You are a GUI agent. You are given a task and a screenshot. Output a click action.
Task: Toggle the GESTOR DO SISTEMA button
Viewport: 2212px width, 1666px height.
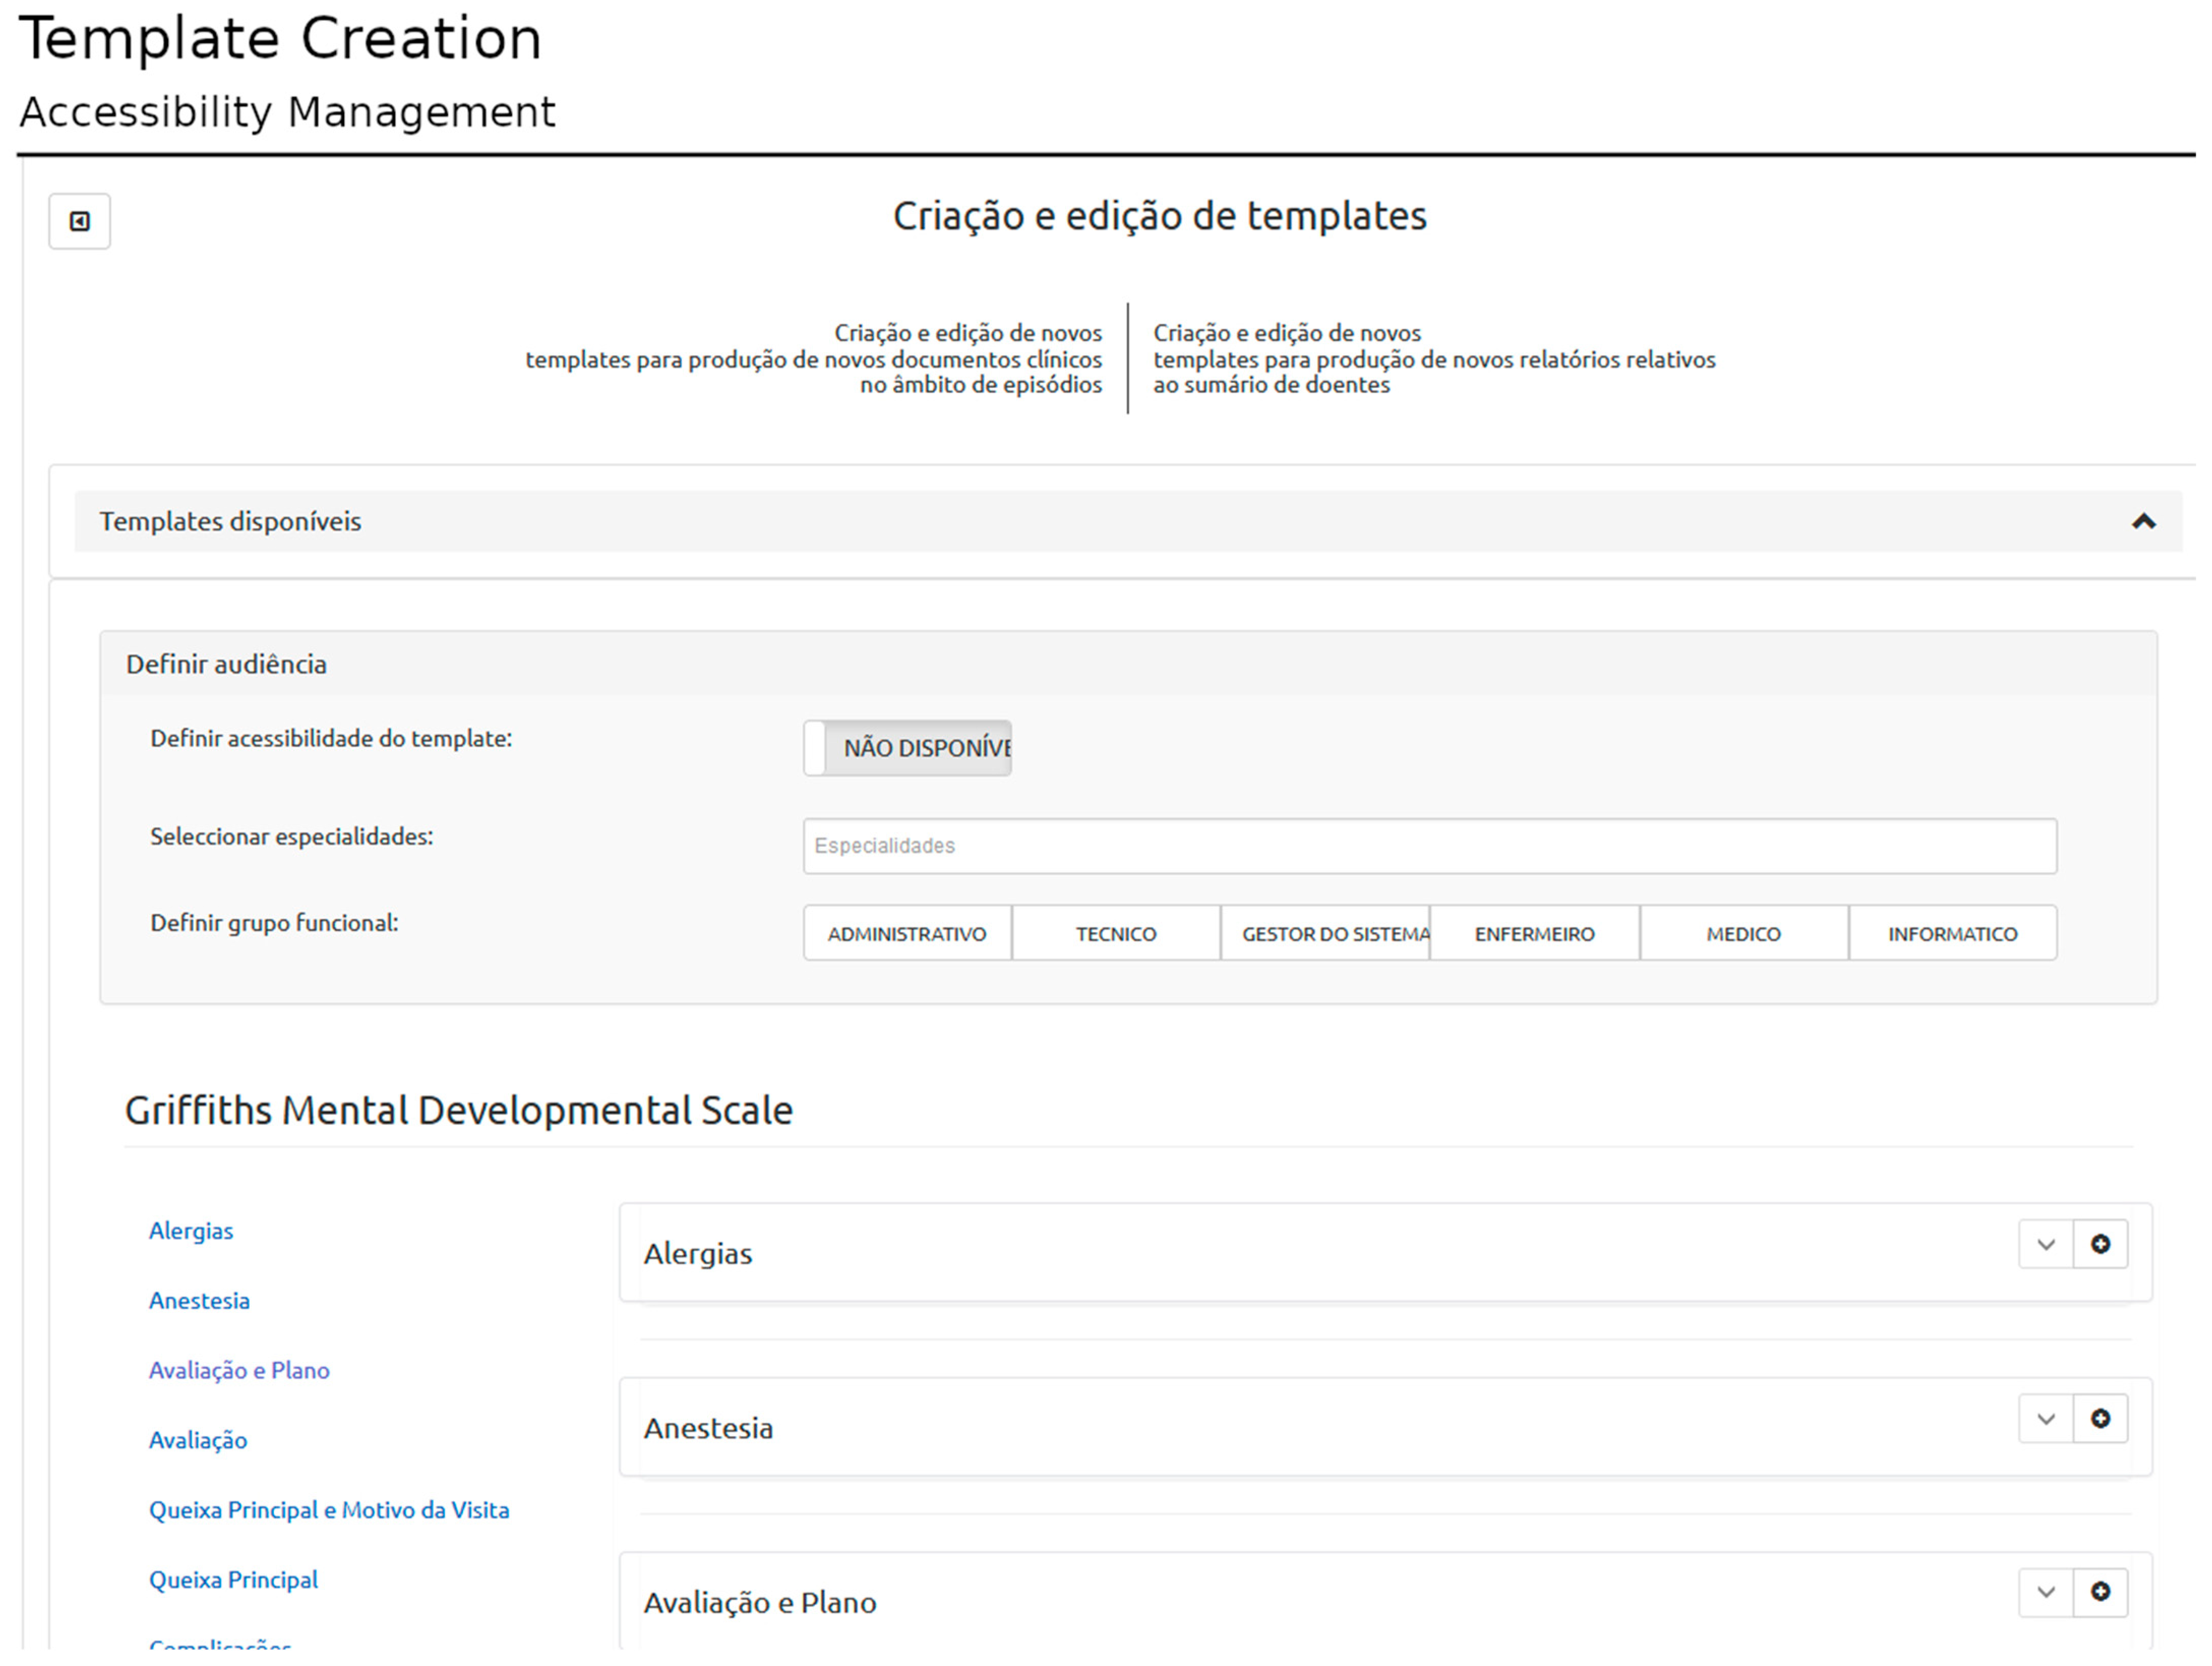[1325, 934]
